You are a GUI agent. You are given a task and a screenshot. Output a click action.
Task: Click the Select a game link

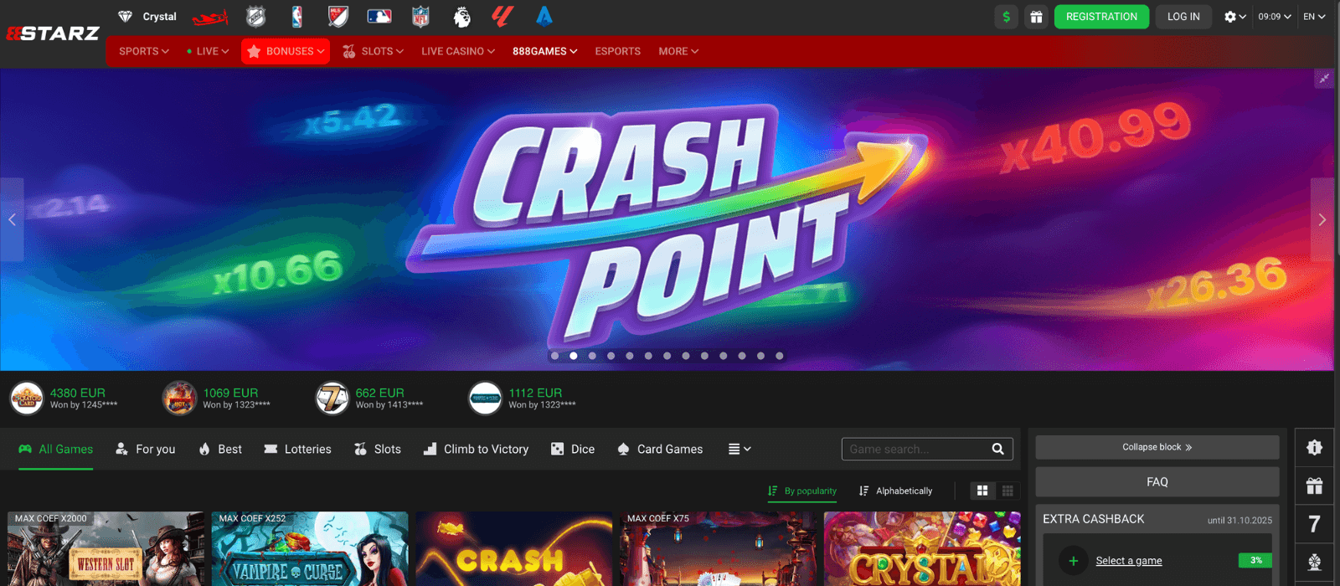pos(1129,561)
